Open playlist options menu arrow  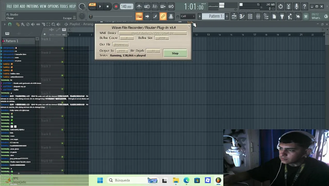pos(4,24)
